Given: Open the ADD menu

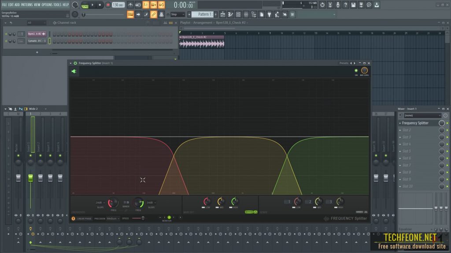Looking at the screenshot, I should [17, 4].
